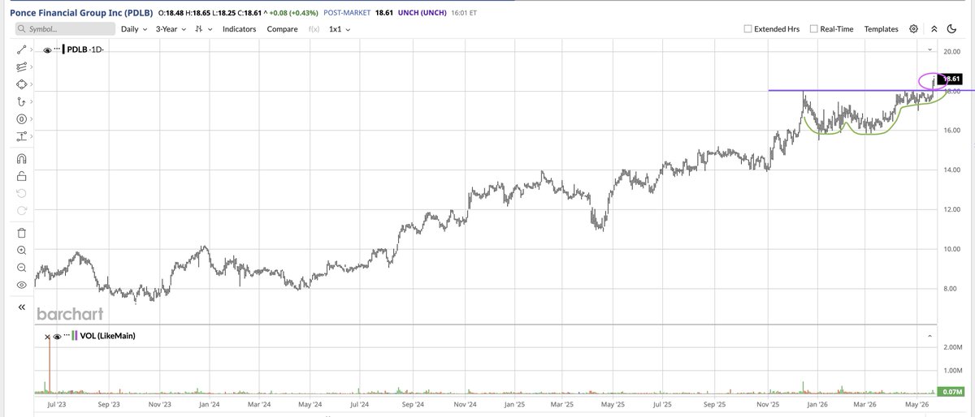Expand the channel tool options arrow
975x417 pixels.
[x=31, y=67]
